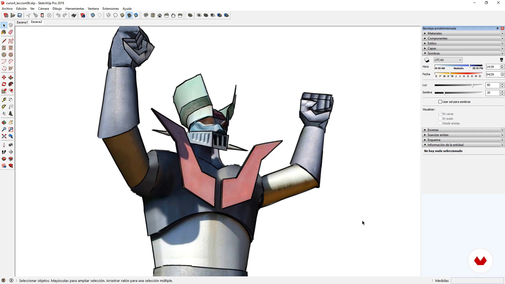The height and width of the screenshot is (284, 505).
Task: Pick the Push/Pull tool
Action: click(x=11, y=78)
